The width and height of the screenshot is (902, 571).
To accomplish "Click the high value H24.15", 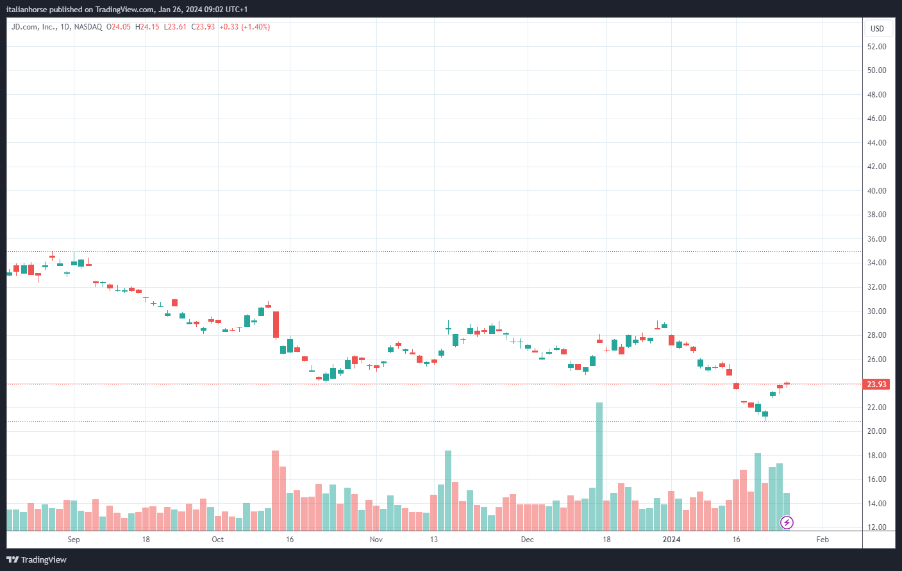I will click(x=147, y=27).
